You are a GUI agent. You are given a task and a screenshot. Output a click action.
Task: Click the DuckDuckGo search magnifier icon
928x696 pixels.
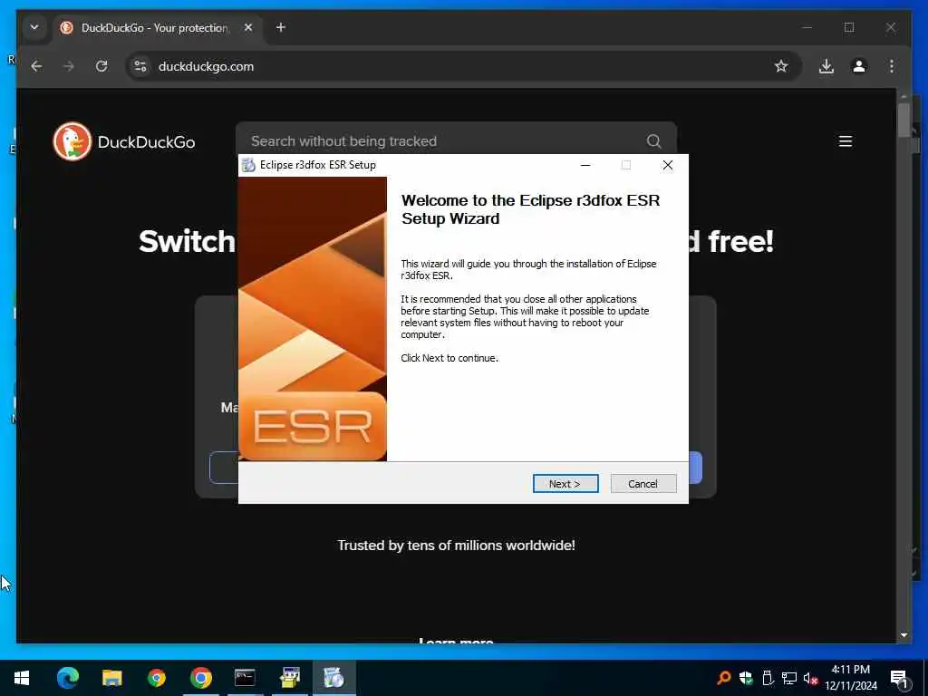653,140
